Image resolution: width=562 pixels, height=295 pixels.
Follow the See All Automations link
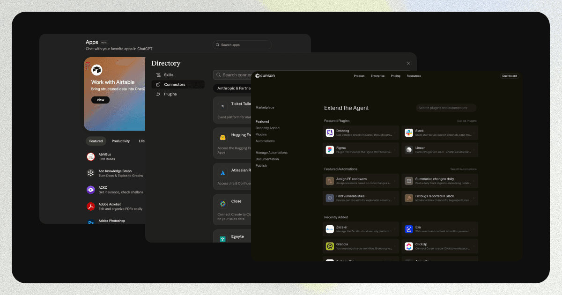(464, 169)
